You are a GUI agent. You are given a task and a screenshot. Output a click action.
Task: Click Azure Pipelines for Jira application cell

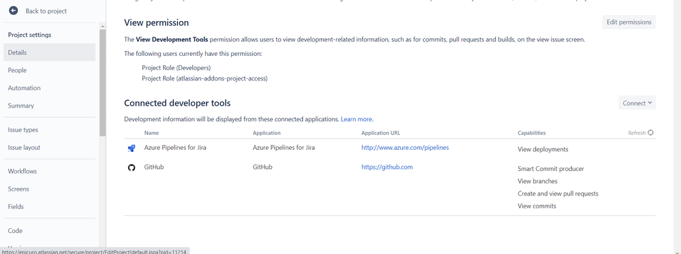[x=284, y=148]
